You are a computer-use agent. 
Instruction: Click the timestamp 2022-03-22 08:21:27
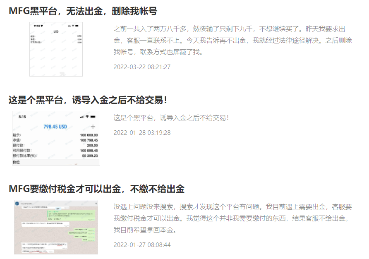click(x=142, y=67)
